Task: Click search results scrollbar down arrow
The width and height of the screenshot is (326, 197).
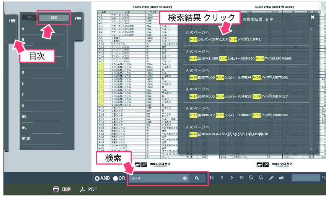Action: pos(311,149)
